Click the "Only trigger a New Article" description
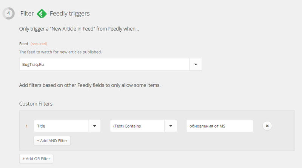The image size is (302, 168). (79, 29)
